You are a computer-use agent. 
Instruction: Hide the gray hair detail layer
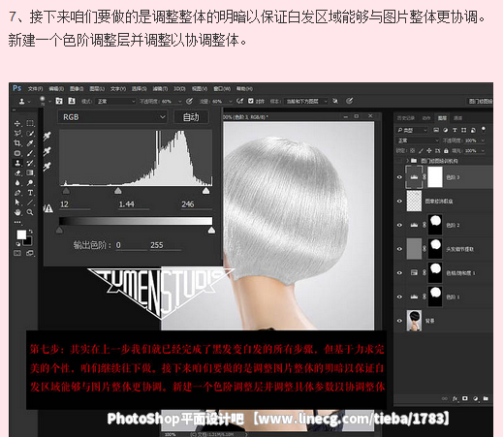[399, 249]
